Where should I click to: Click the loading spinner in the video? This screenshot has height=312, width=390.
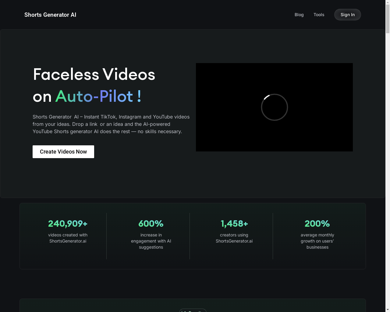(x=274, y=107)
